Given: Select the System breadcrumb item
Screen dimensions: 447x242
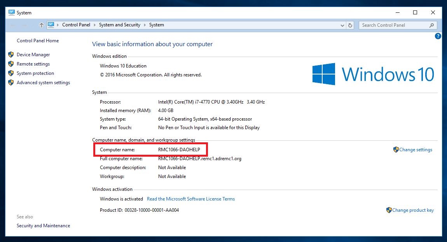Looking at the screenshot, I should click(157, 25).
